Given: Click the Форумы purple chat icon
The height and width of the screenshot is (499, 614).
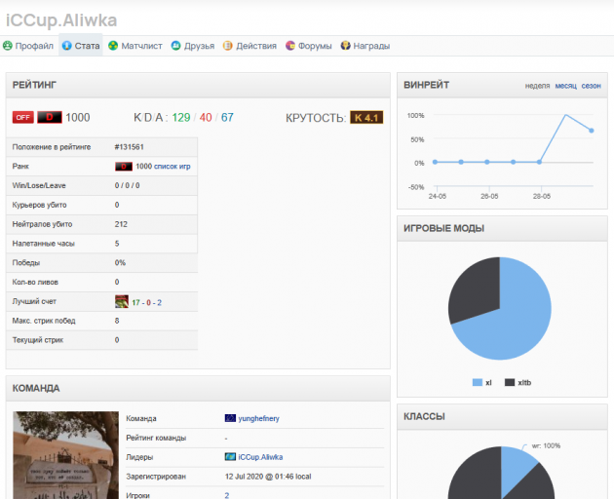Looking at the screenshot, I should coord(290,46).
